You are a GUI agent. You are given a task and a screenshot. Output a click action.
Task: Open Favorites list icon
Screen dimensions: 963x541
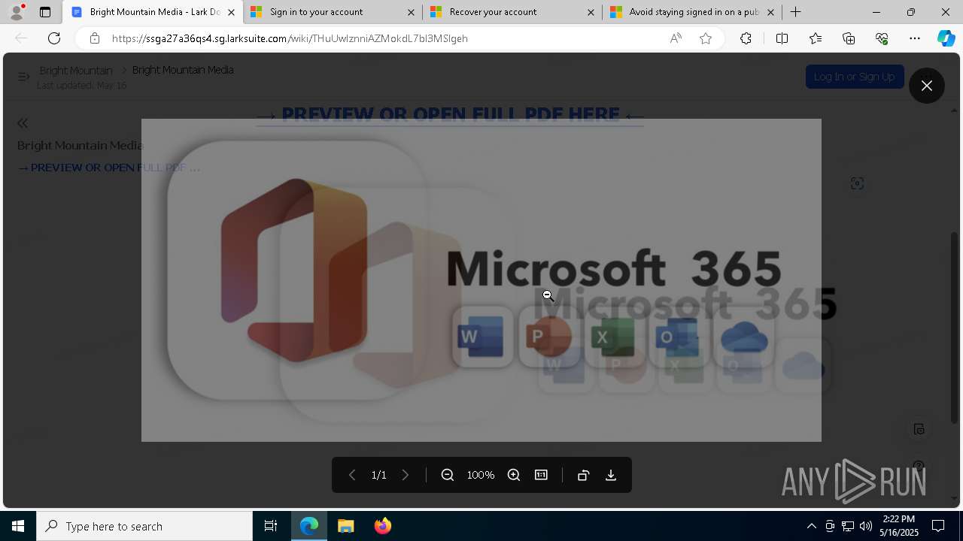click(x=816, y=38)
